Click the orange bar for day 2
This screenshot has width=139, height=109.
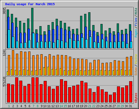pos(13,63)
